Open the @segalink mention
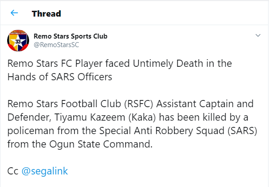The image size is (269, 187). tap(44, 171)
